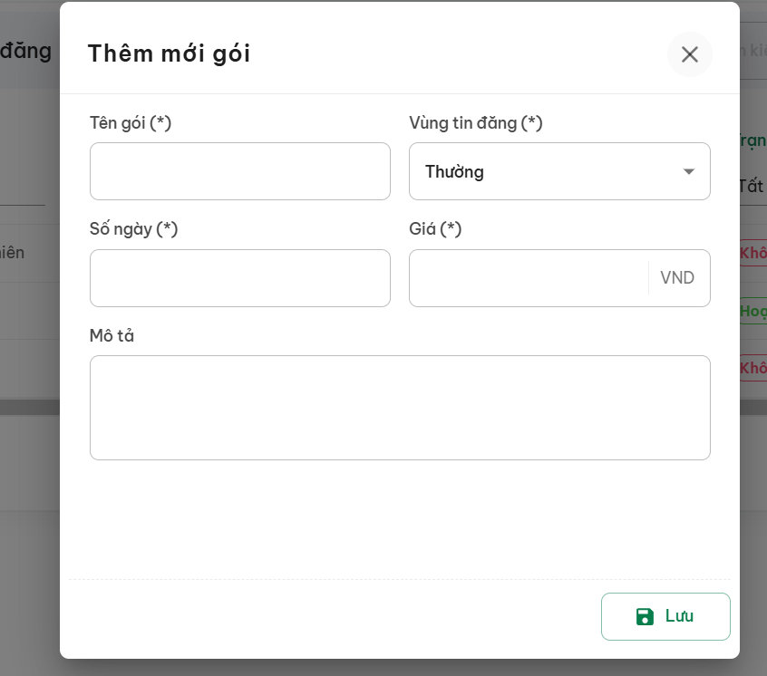
Task: Click the Mô tả description textarea
Action: [x=400, y=408]
